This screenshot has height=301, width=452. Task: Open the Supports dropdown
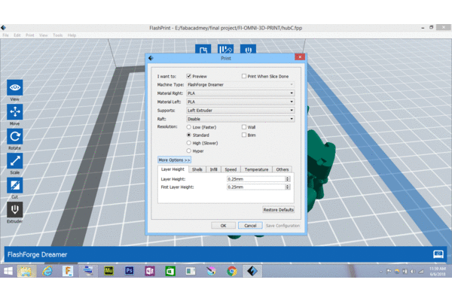tap(240, 111)
